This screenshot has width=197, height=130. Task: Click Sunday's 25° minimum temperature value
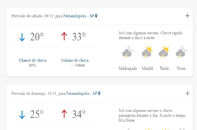pos(37,115)
